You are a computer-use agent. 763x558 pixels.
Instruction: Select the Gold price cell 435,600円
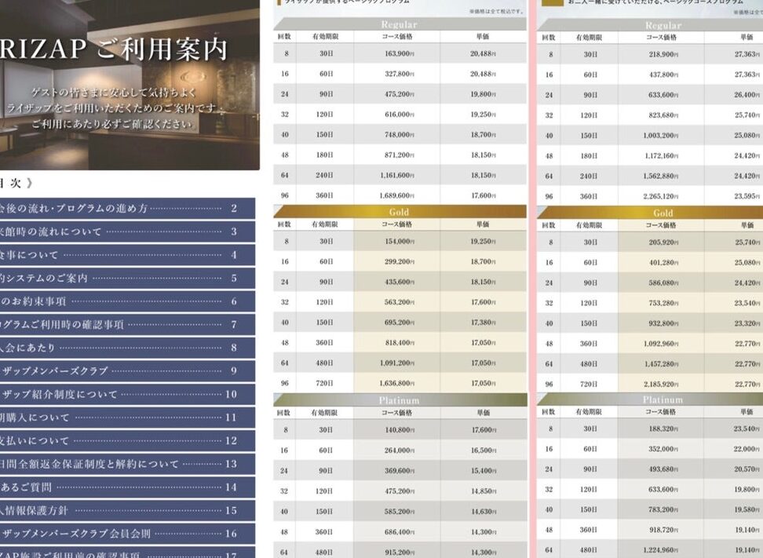[x=399, y=283]
